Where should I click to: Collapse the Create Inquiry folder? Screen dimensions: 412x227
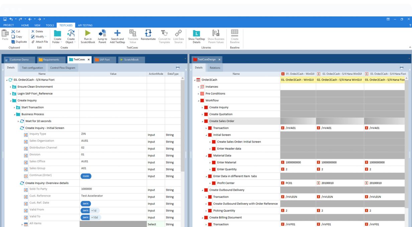tap(11, 100)
